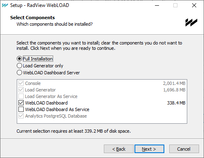Viewport: 204px width, 158px height.
Task: Close the setup window with X
Action: click(x=194, y=5)
